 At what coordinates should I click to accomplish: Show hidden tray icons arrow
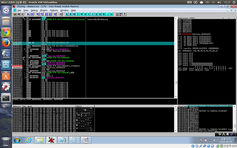pos(197,140)
